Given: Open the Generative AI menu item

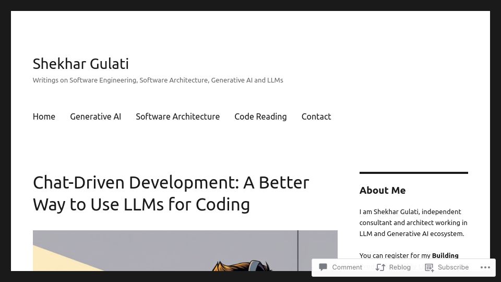Looking at the screenshot, I should (x=96, y=116).
